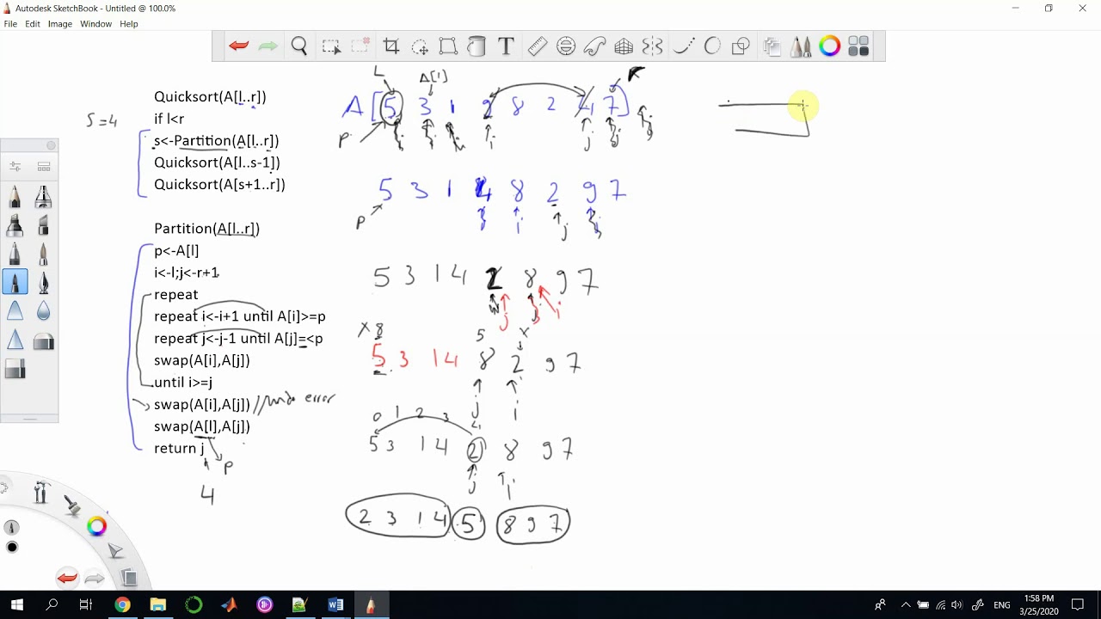This screenshot has width=1101, height=619.
Task: Toggle the Ellipse guide tool
Action: (566, 46)
